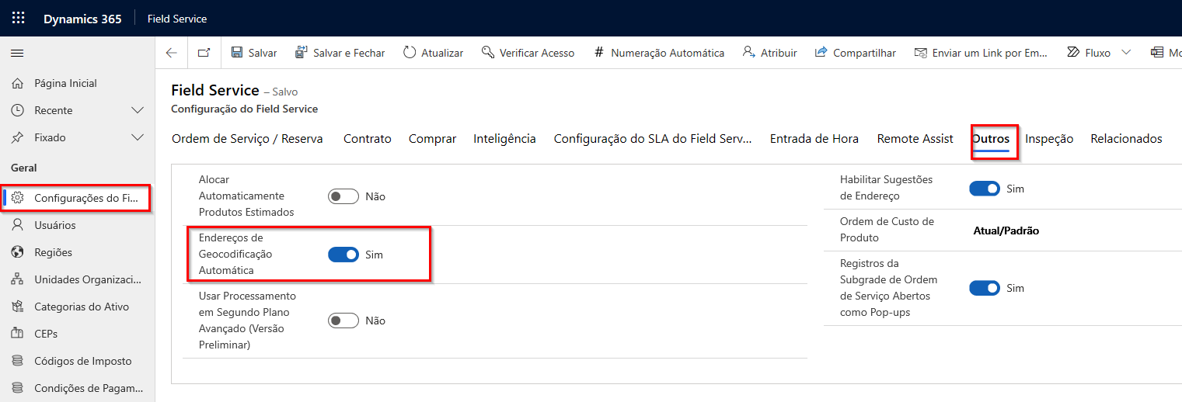Select the Outros tab

[991, 139]
